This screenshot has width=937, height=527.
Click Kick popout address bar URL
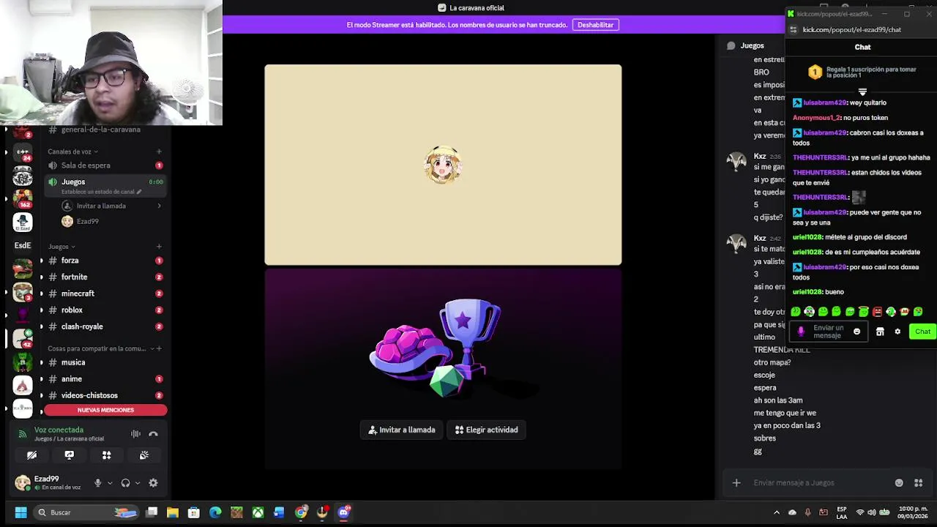click(851, 30)
